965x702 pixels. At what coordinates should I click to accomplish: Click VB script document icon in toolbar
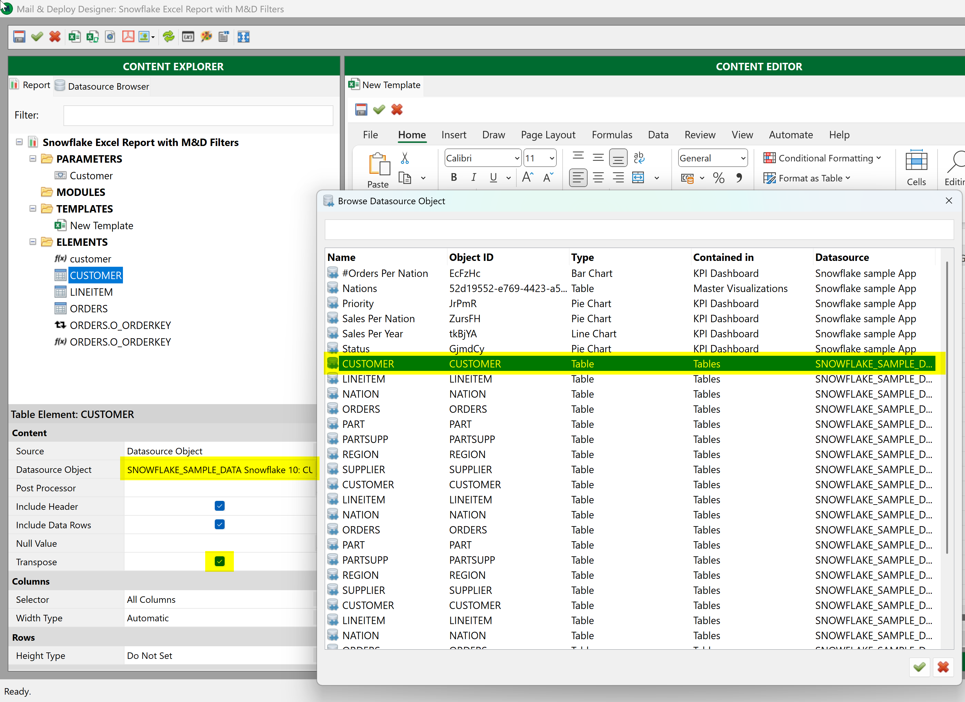[x=224, y=37]
